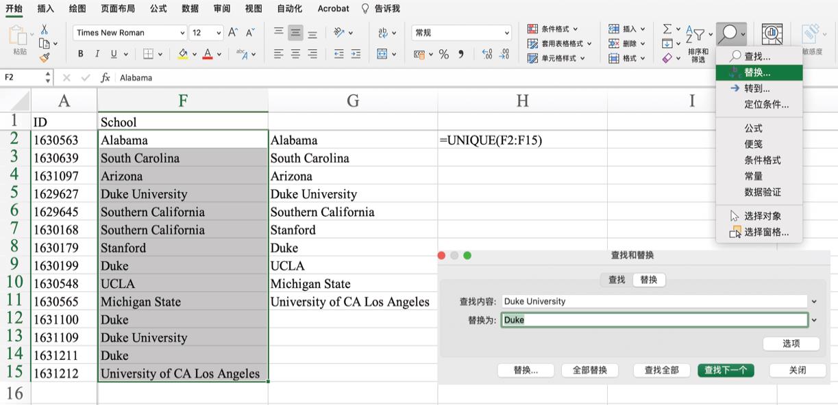838x405 pixels.
Task: Click the Cut scissors icon
Action: pyautogui.click(x=45, y=29)
